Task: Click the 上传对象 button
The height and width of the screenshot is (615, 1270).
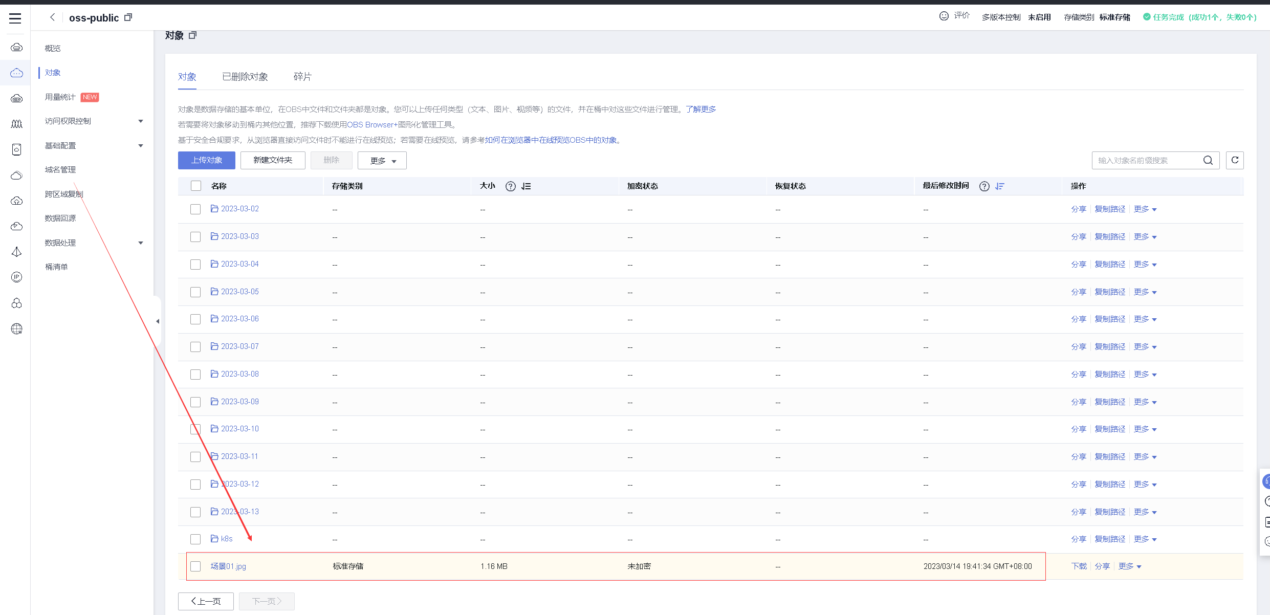Action: click(207, 160)
